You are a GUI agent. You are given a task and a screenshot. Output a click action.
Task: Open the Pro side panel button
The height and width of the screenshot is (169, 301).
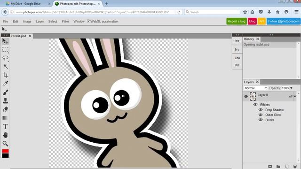click(x=237, y=41)
